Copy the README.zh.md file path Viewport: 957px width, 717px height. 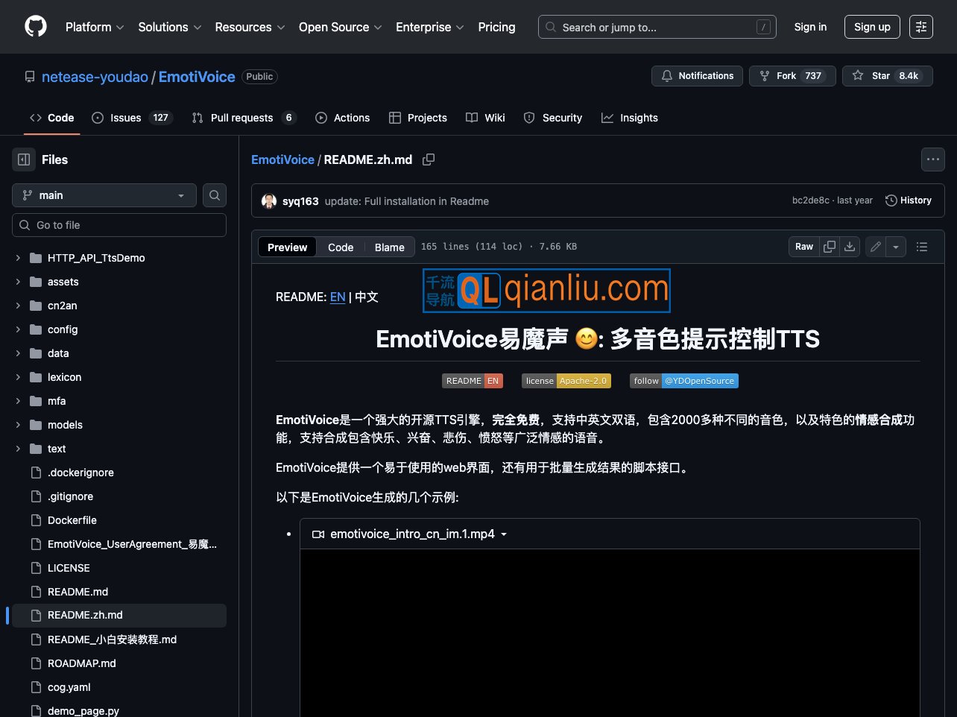(429, 159)
